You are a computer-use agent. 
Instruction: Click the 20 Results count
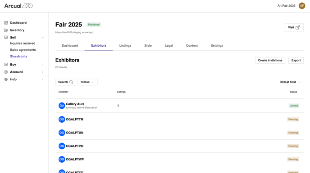61,67
